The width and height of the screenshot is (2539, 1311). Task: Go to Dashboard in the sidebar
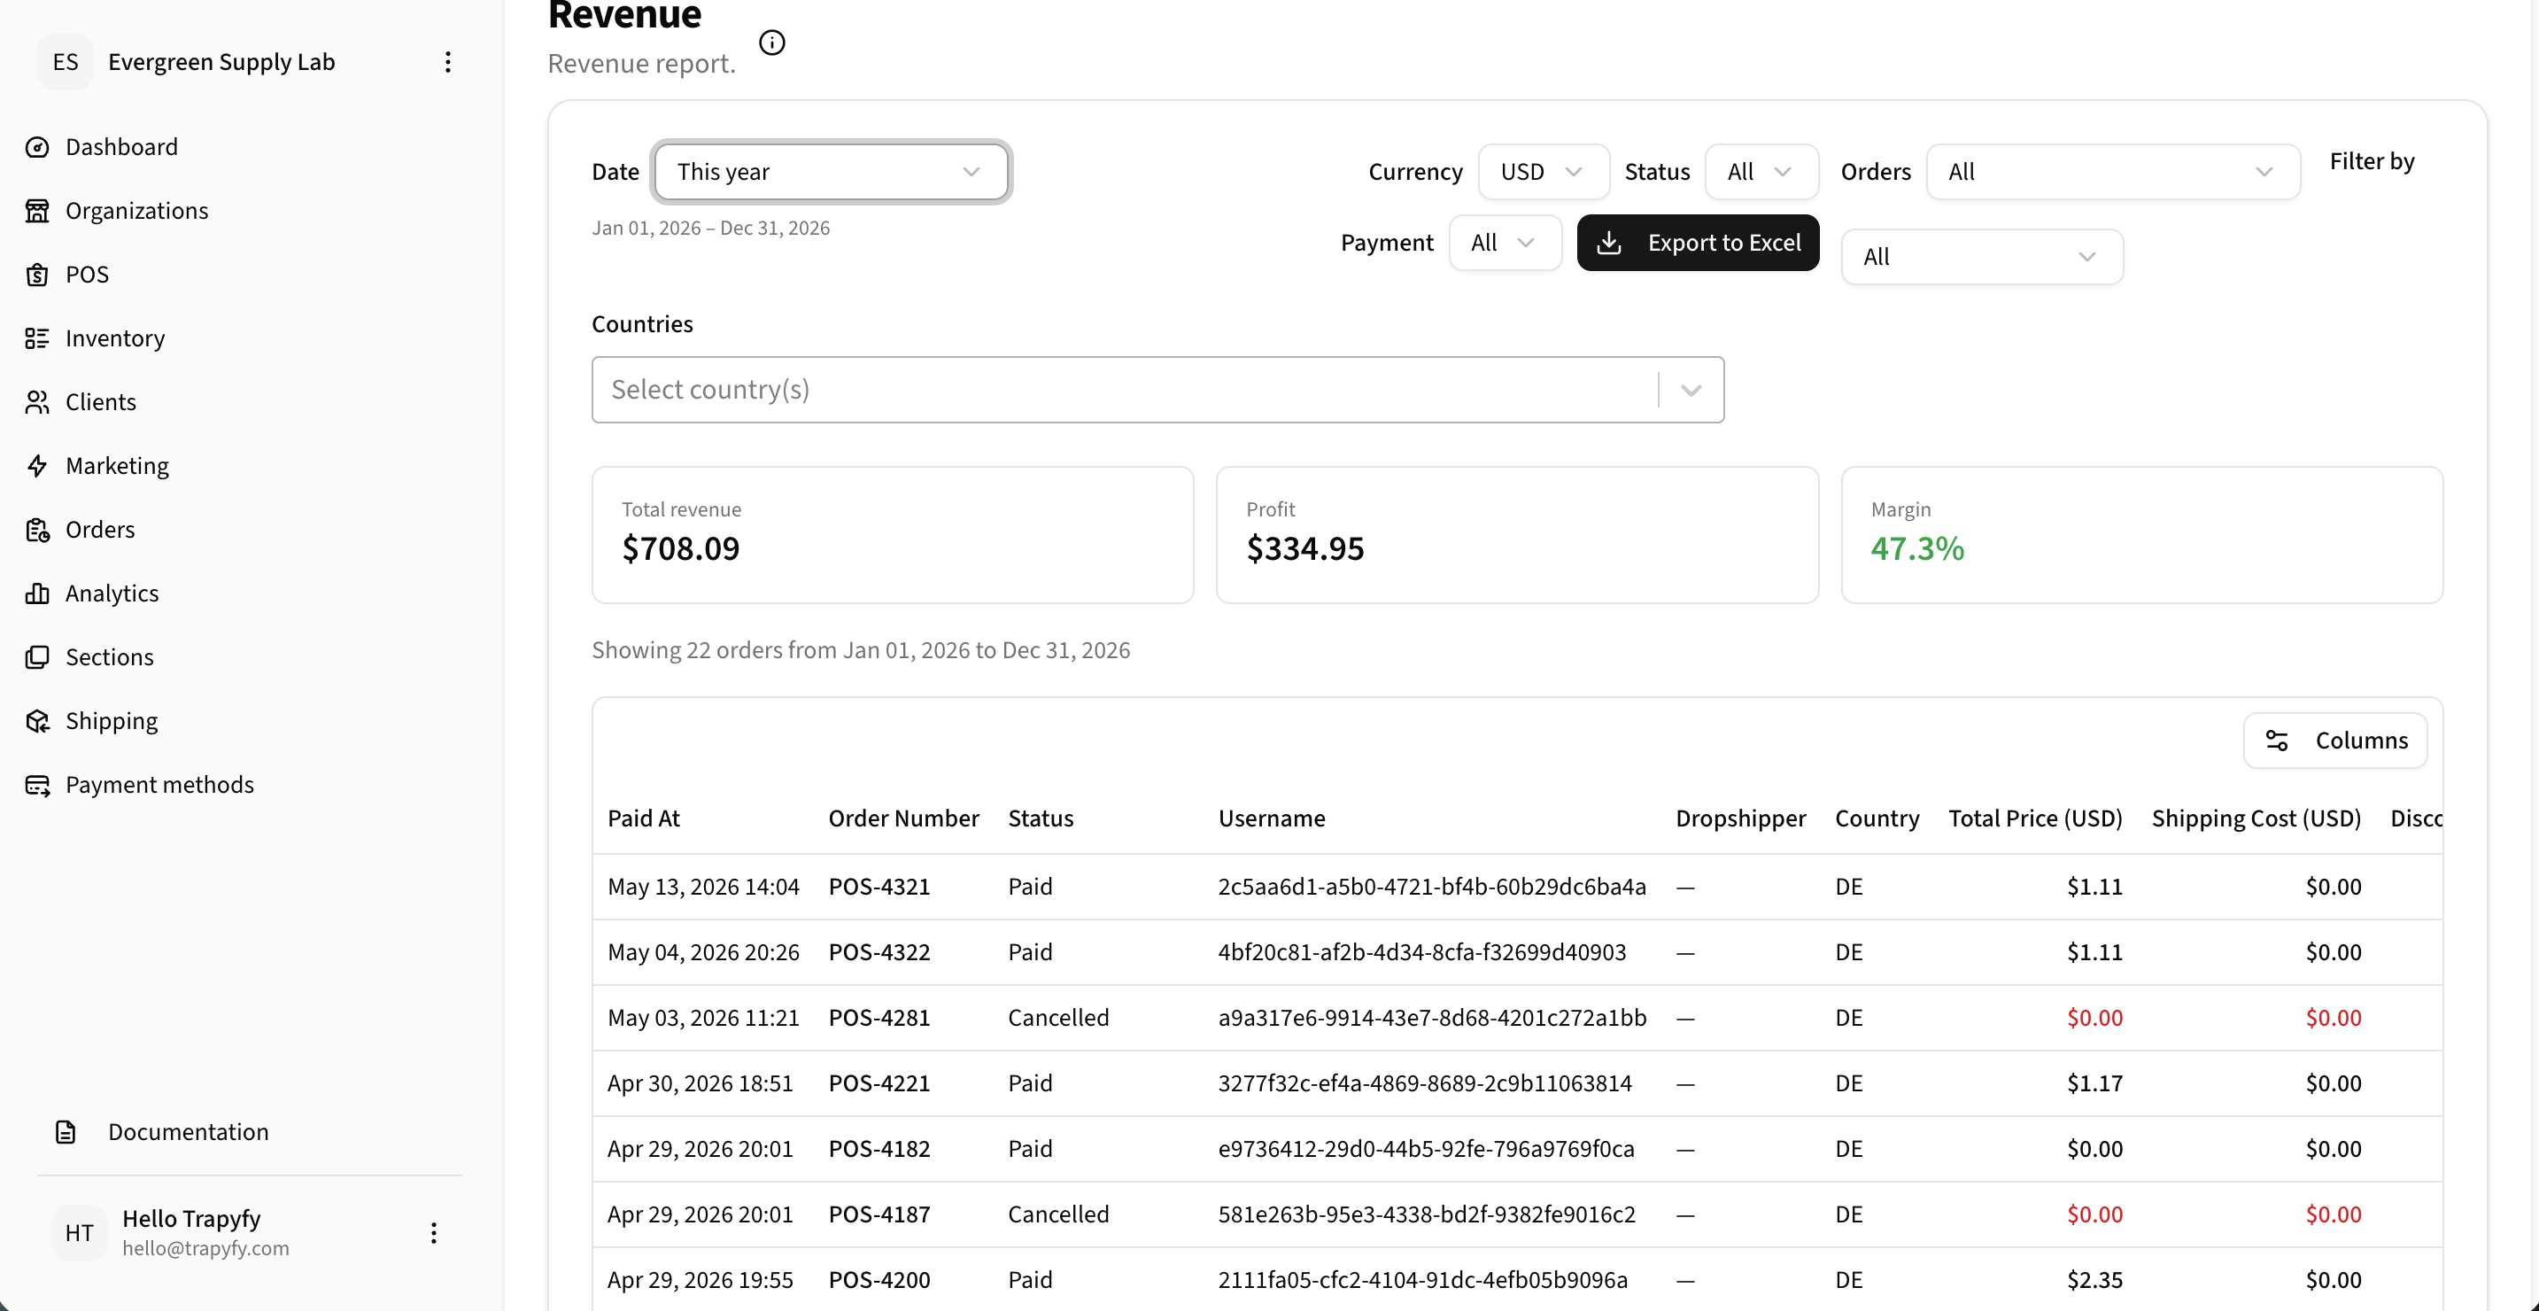tap(121, 148)
